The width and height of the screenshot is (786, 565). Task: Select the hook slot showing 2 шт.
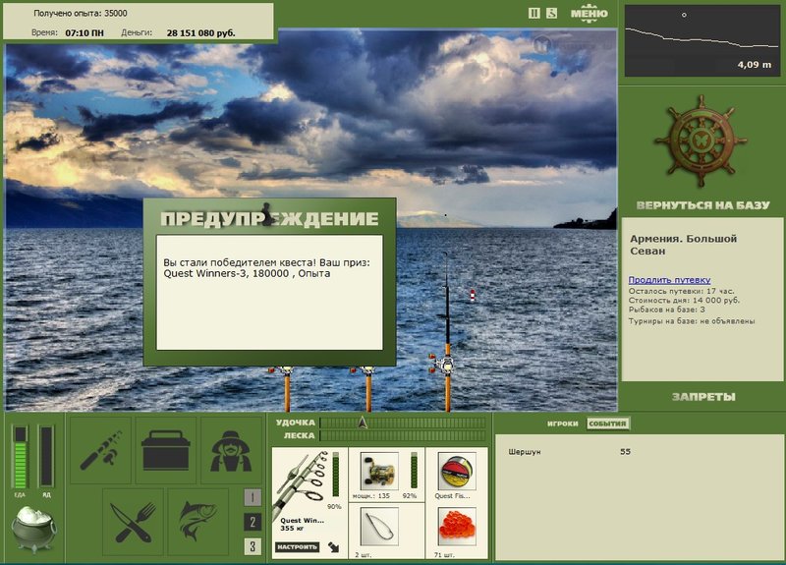pyautogui.click(x=379, y=527)
